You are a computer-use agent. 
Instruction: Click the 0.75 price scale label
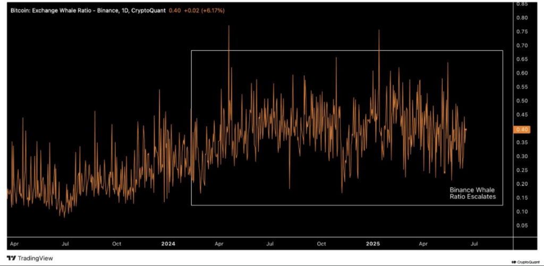(x=521, y=32)
